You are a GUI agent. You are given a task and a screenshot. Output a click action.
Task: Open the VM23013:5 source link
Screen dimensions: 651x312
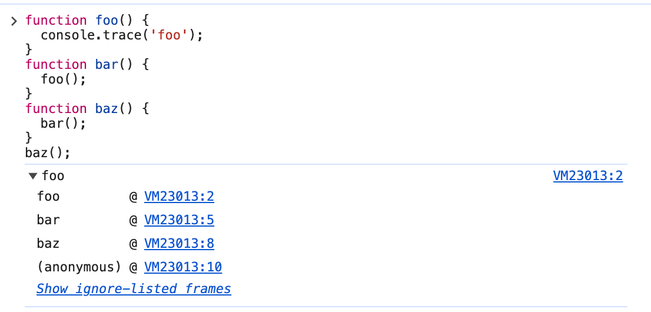[179, 220]
